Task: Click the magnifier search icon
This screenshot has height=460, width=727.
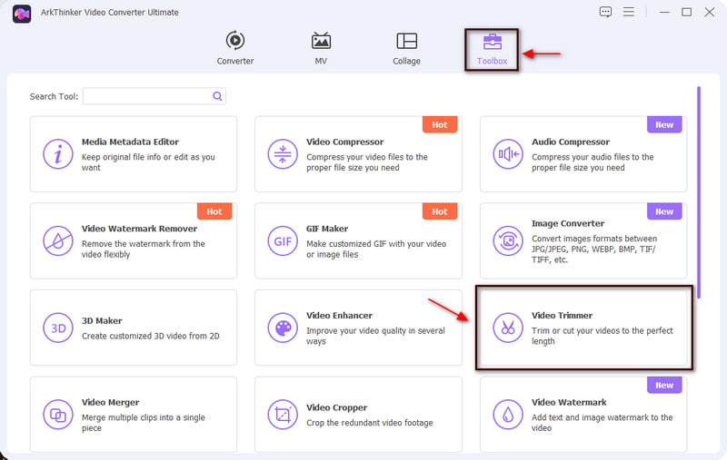Action: [x=217, y=96]
